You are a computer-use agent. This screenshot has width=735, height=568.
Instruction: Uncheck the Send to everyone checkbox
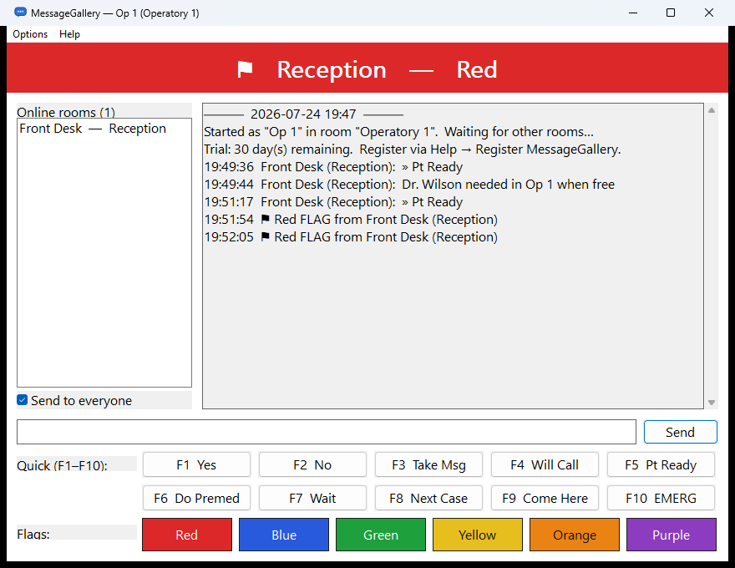22,400
